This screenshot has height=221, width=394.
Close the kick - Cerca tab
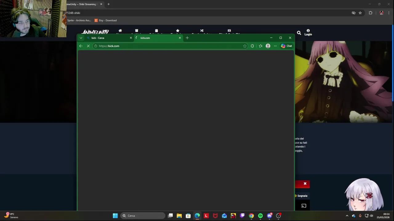tap(131, 38)
